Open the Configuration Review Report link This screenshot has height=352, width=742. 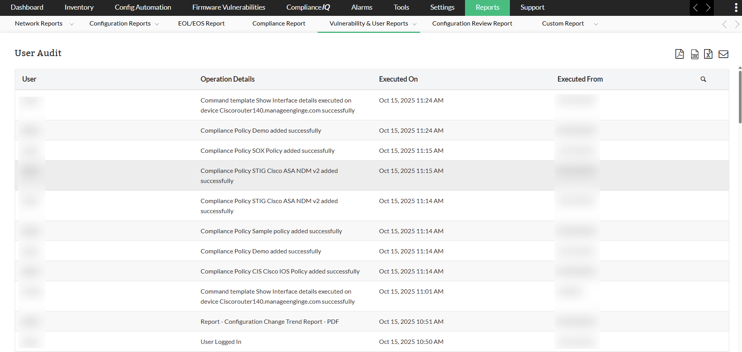pos(472,24)
